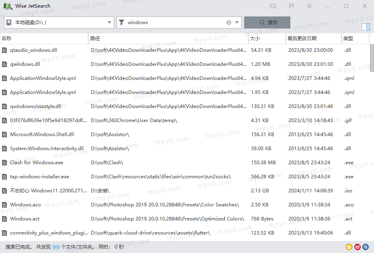Open the red Weibo share icon

pyautogui.click(x=357, y=247)
